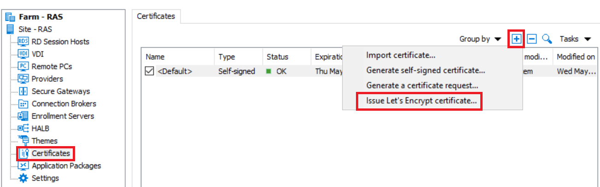
Task: Open the magnifier search icon
Action: 547,39
